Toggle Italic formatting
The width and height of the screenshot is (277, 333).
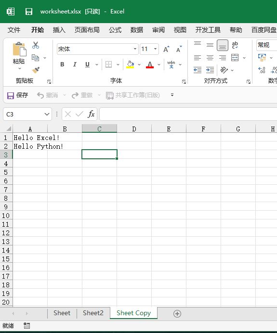(x=75, y=64)
